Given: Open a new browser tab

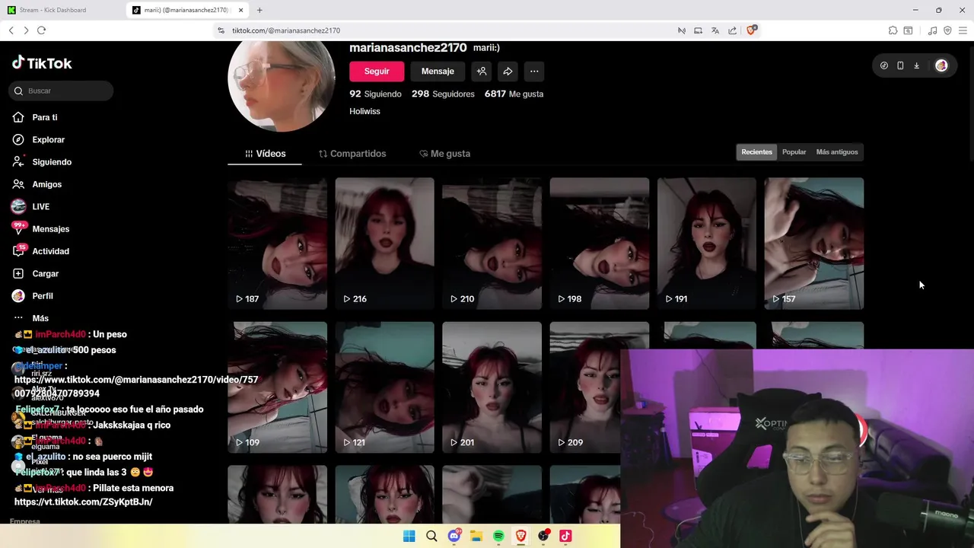Looking at the screenshot, I should 259,10.
